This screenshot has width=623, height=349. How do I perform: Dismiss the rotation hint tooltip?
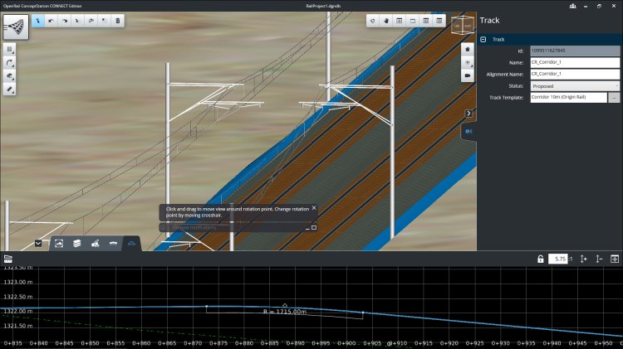pyautogui.click(x=313, y=208)
